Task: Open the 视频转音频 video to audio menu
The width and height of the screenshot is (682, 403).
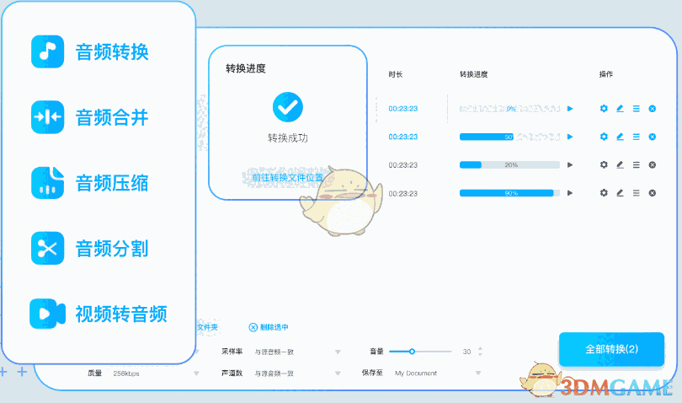Action: coord(99,314)
